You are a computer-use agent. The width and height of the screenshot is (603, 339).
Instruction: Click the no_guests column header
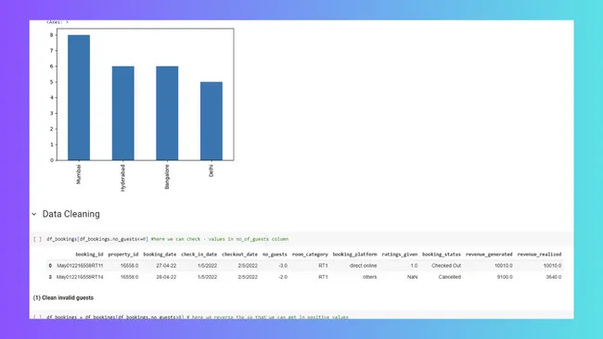pos(275,254)
